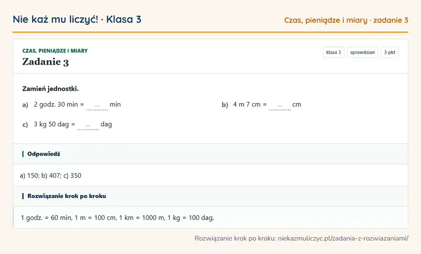Screen dimensions: 421x254
Task: Click the green 'CZAS, PIENIĄDZE I MIARY' category label
Action: 55,51
